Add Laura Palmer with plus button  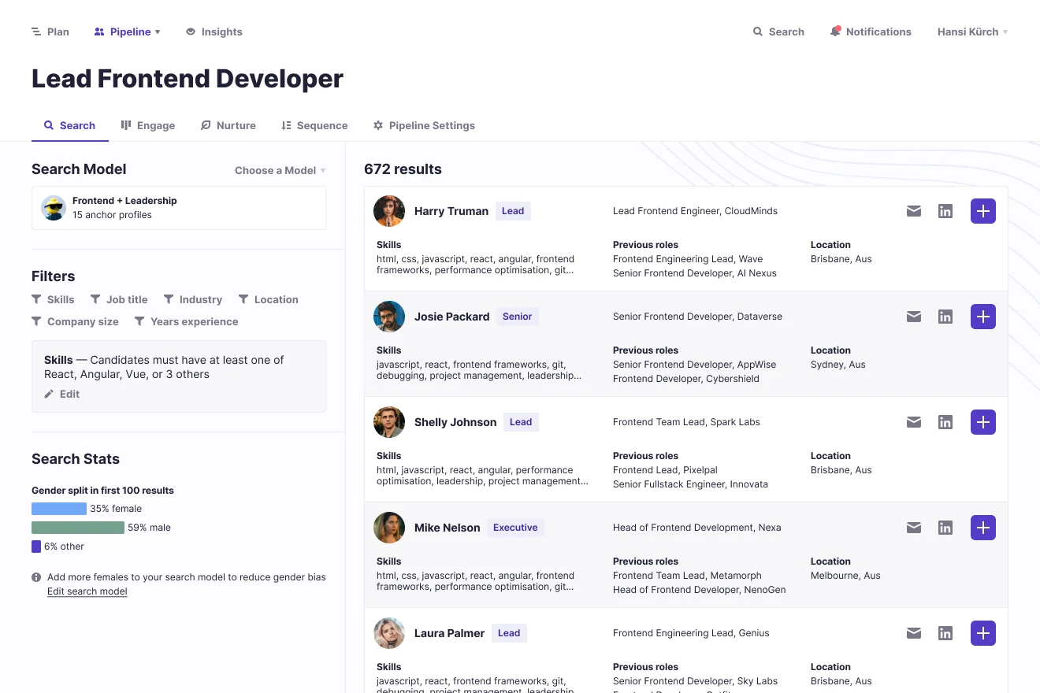(983, 633)
